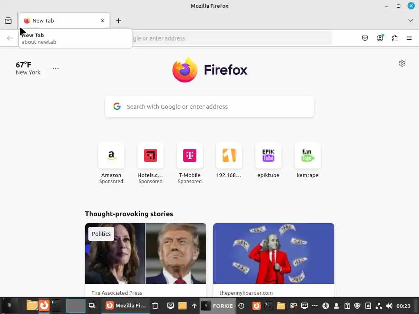This screenshot has height=314, width=419.
Task: Open the network connections tray icon
Action: tap(378, 306)
